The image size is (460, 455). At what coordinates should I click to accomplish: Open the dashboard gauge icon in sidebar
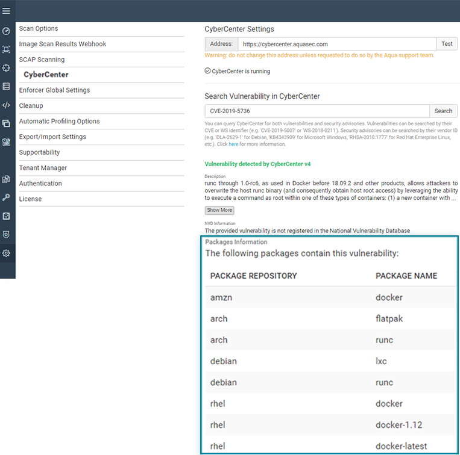pyautogui.click(x=6, y=31)
